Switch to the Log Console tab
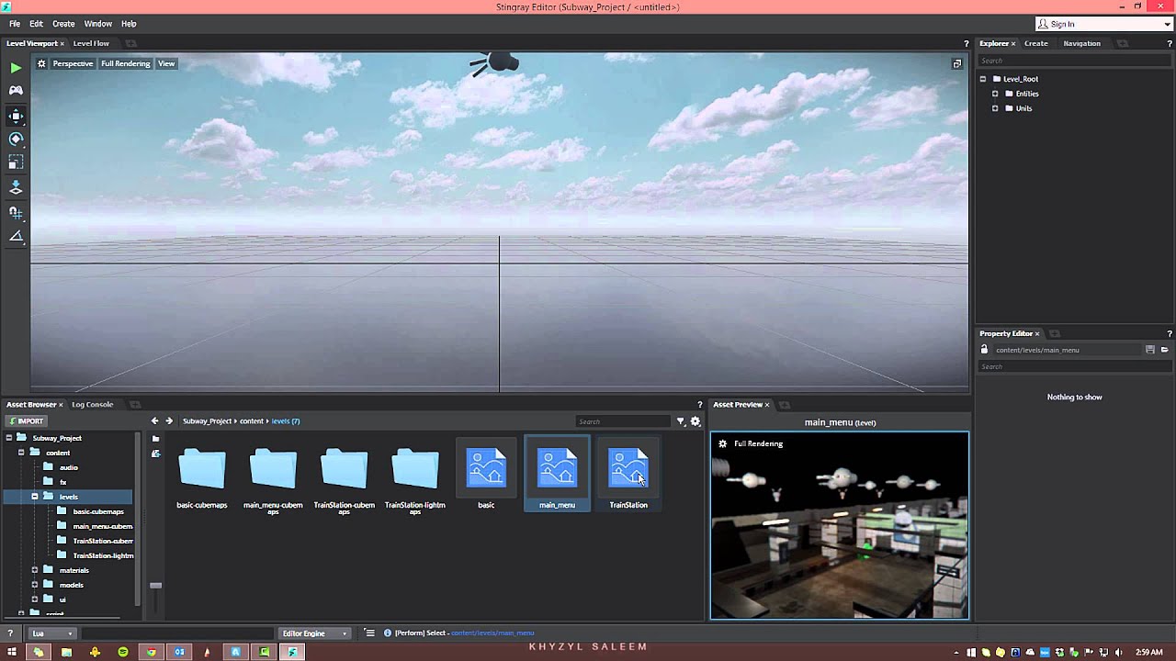The image size is (1176, 661). click(x=93, y=404)
